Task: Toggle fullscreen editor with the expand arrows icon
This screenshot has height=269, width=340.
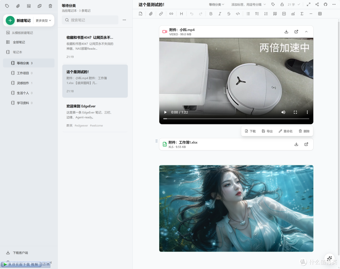Action: tap(309, 4)
